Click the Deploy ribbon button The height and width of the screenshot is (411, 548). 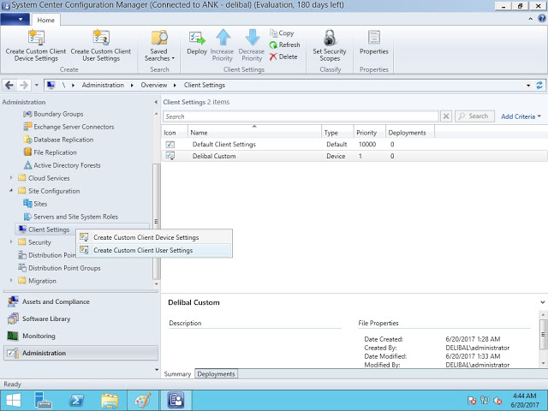click(x=197, y=43)
